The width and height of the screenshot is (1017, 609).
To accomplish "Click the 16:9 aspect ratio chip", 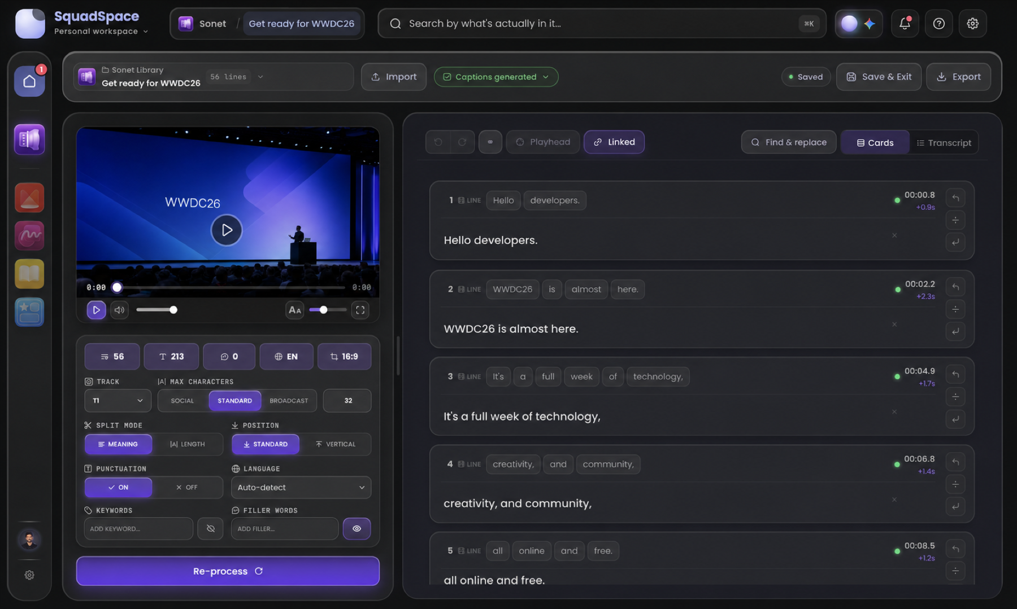I will (344, 357).
